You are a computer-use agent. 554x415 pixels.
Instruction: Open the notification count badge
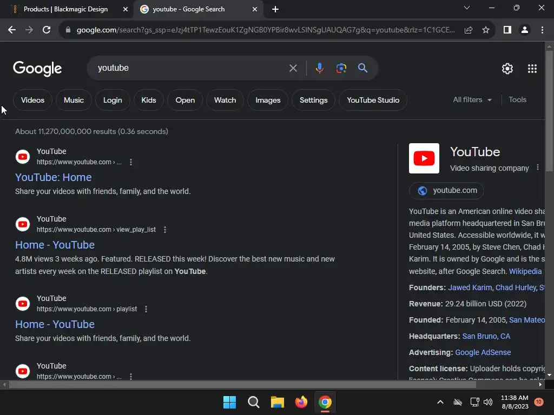point(538,402)
